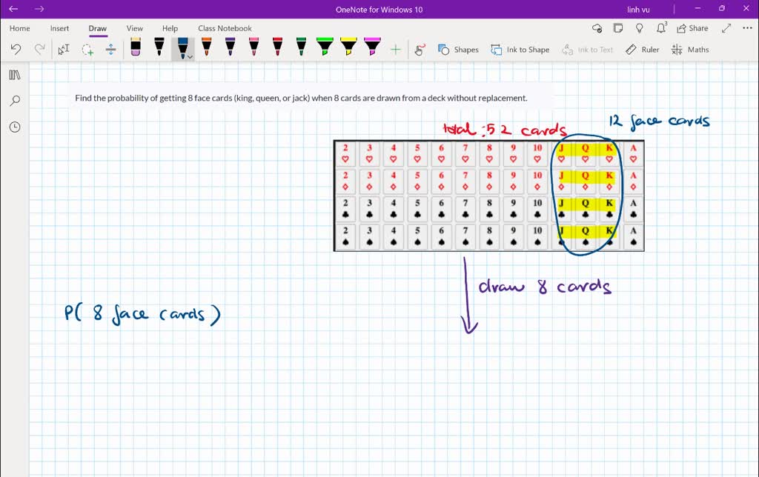Click the playing cards table image
The width and height of the screenshot is (759, 477).
(489, 196)
